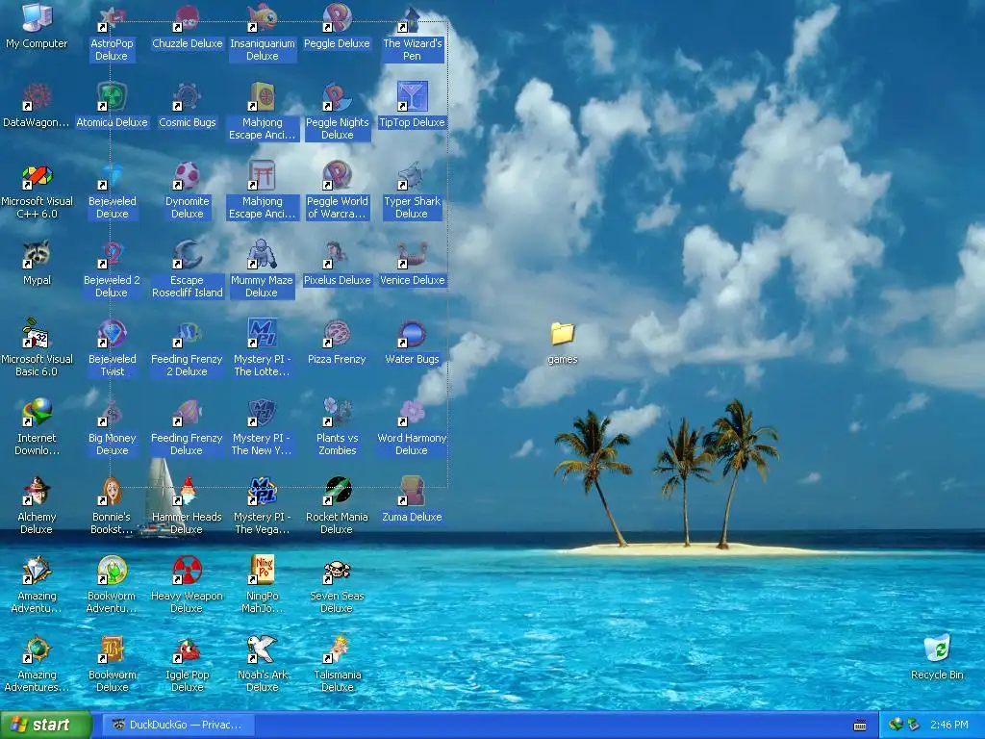Viewport: 985px width, 739px height.
Task: Click the Atomica Deluxe icon
Action: (x=112, y=96)
